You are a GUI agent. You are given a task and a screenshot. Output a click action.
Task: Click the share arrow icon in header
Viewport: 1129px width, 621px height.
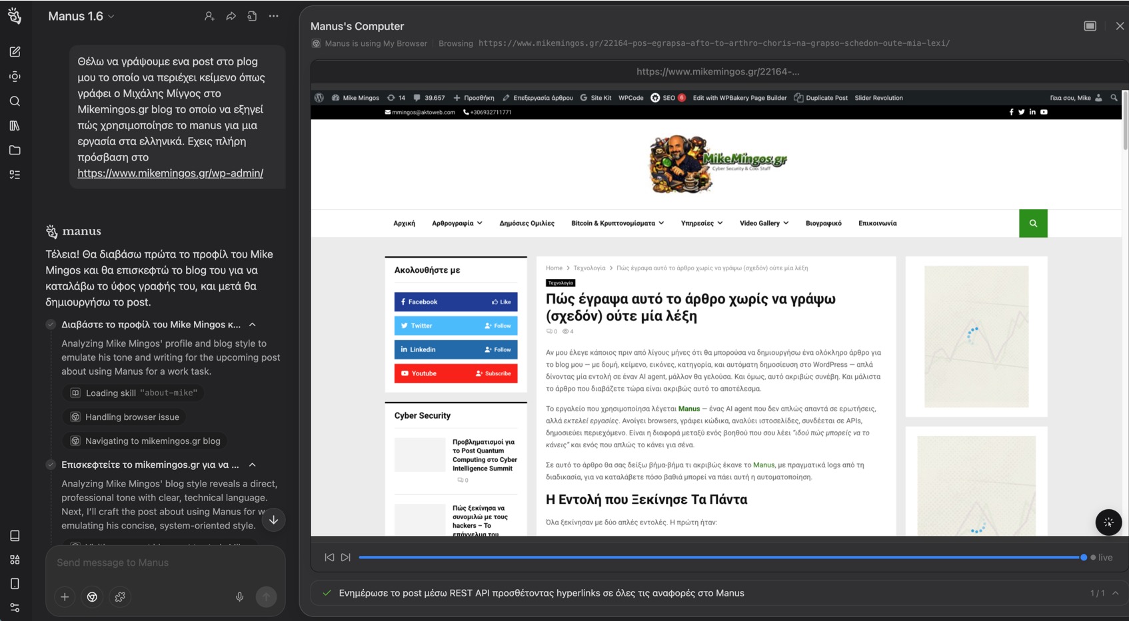coord(231,17)
